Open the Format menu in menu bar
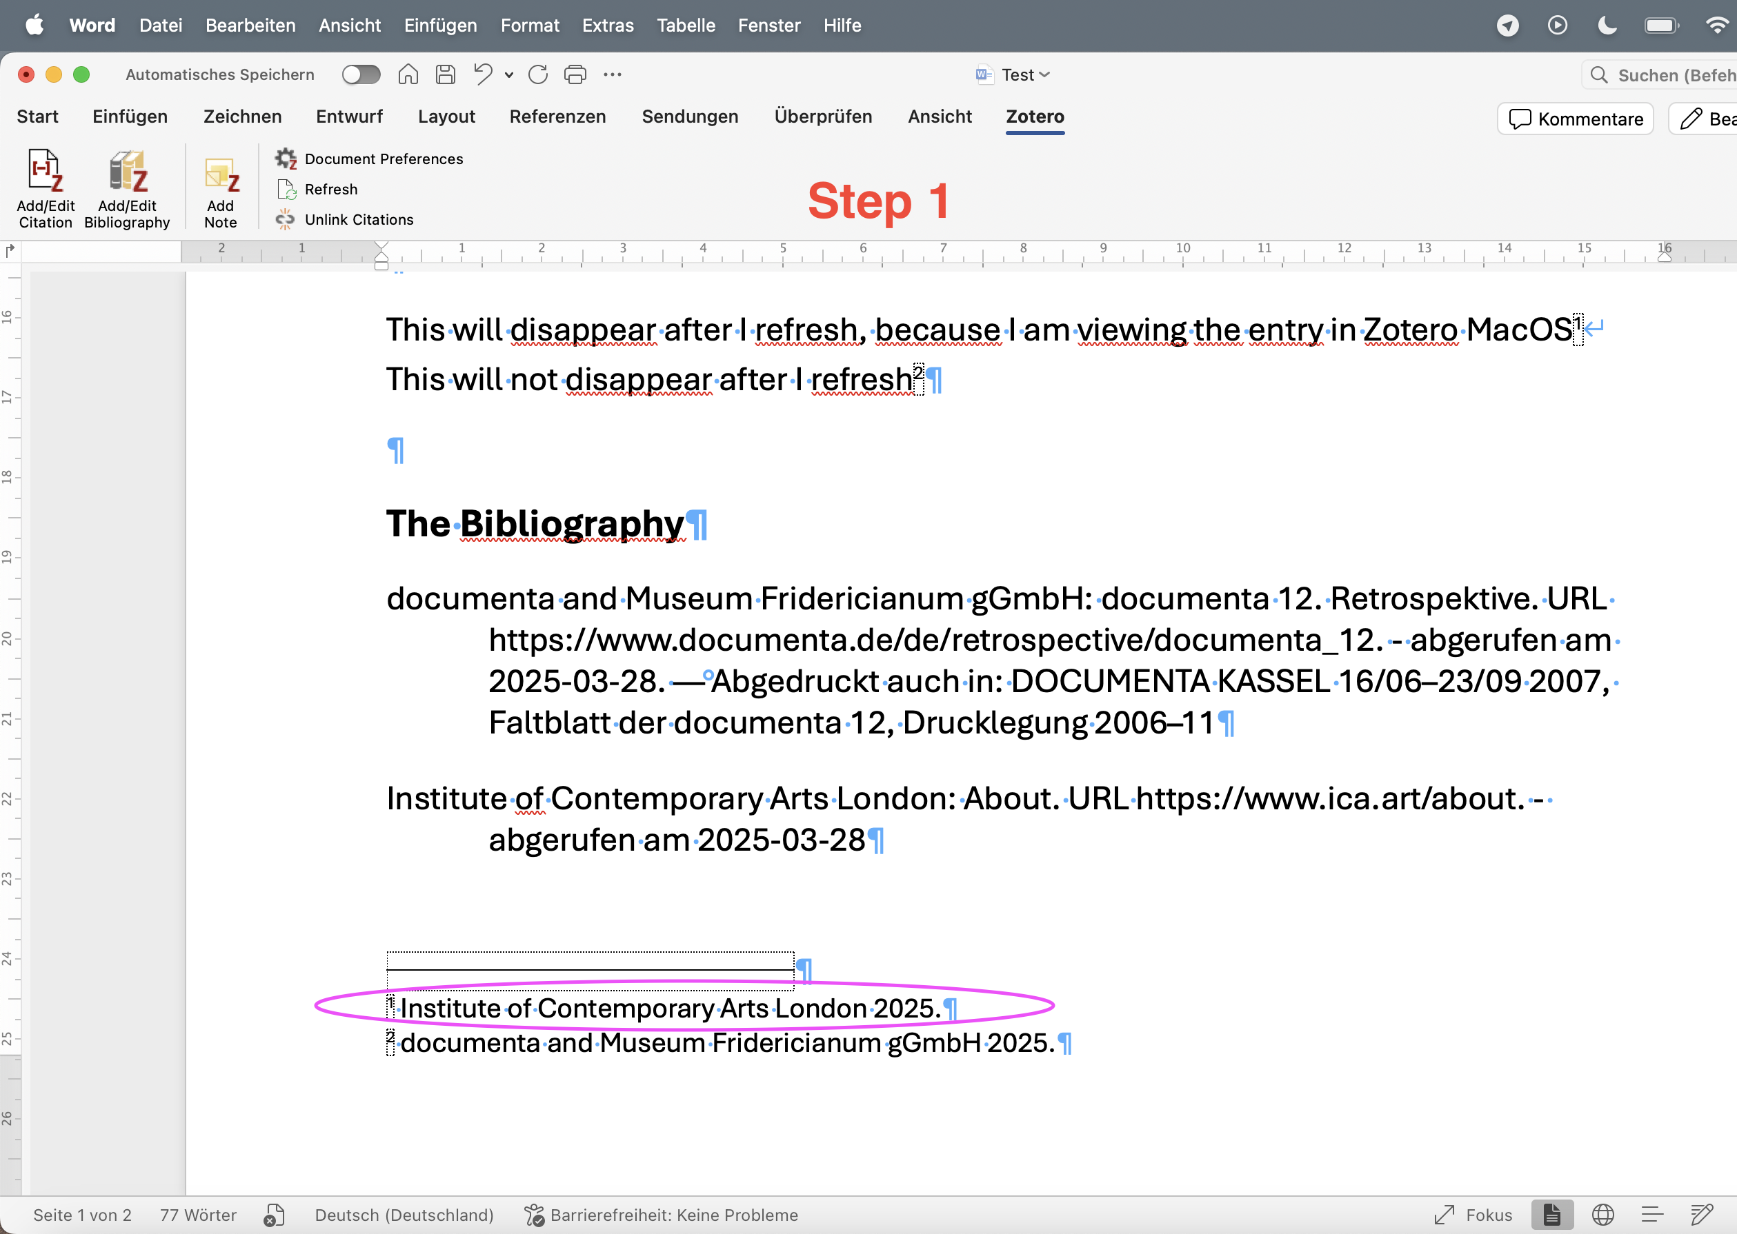Viewport: 1737px width, 1234px height. click(x=530, y=25)
